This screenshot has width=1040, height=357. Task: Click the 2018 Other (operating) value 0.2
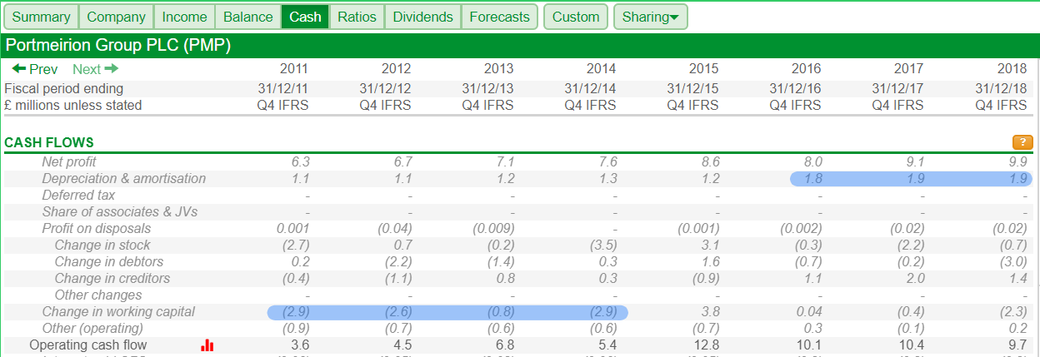coord(1018,328)
